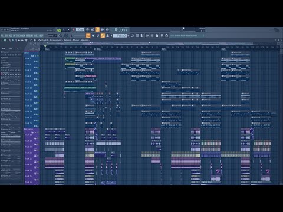Open the HELP menu
Viewport: 283px width, 212px height.
pos(41,35)
